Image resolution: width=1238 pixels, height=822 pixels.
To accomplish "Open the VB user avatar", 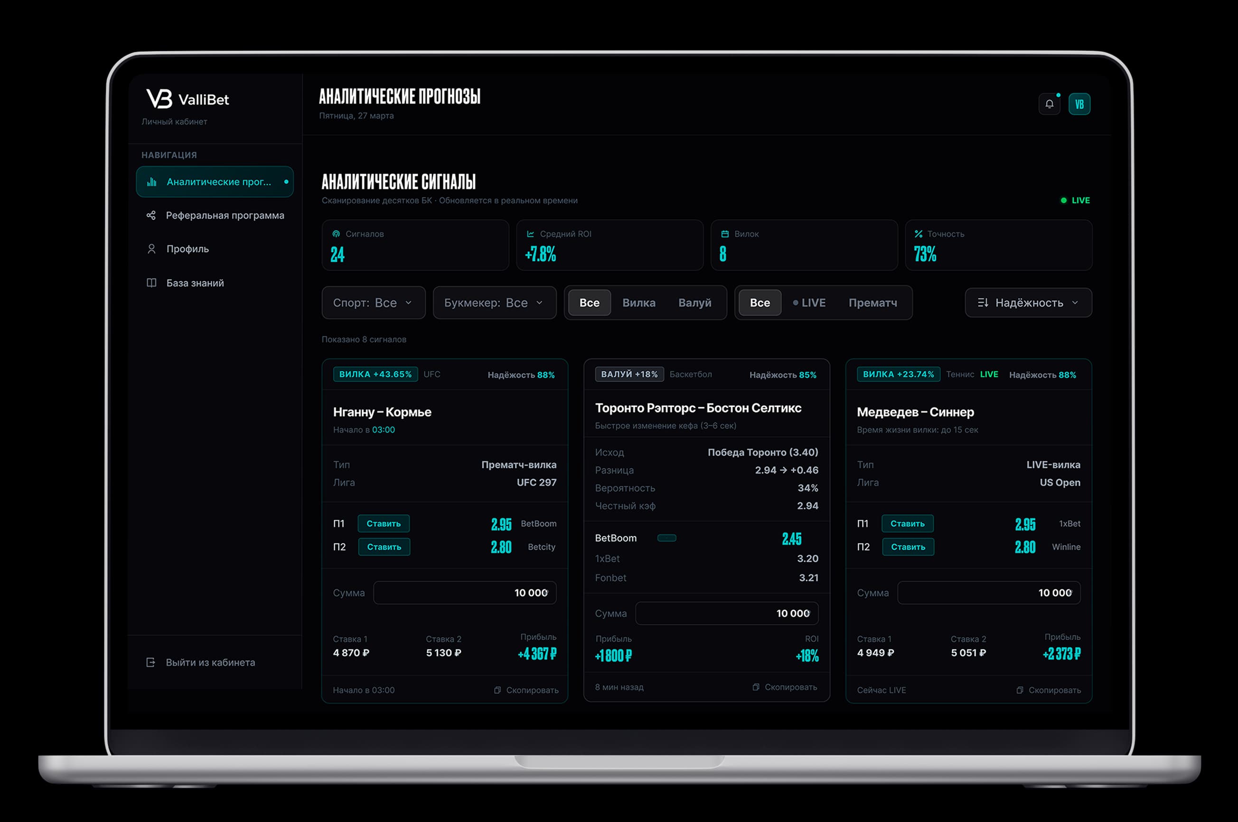I will pyautogui.click(x=1079, y=104).
